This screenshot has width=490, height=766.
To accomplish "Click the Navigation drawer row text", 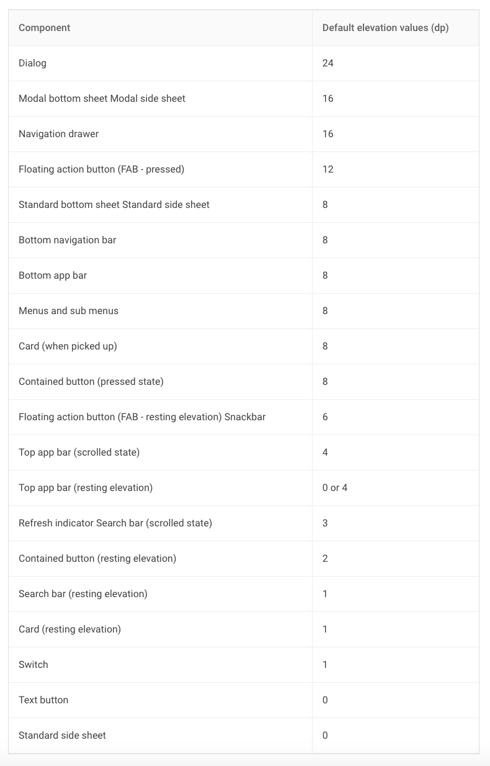I will point(58,134).
